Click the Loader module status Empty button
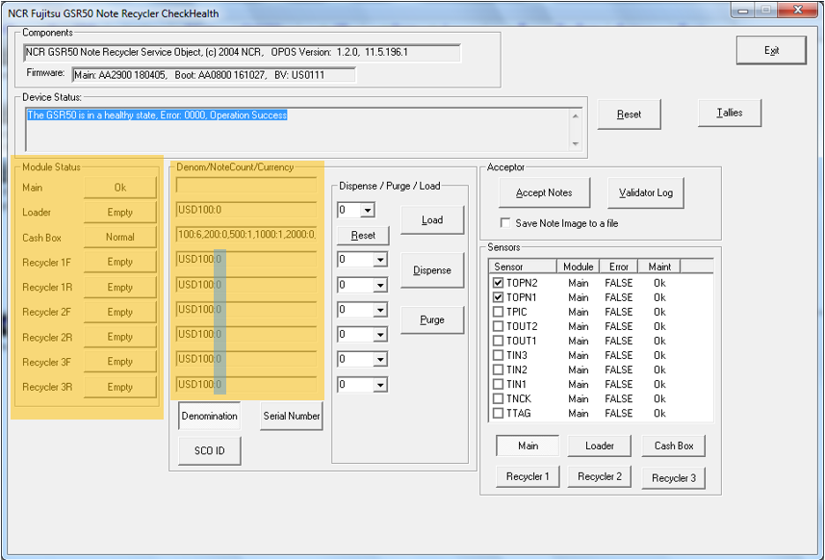This screenshot has height=560, width=825. (x=120, y=213)
